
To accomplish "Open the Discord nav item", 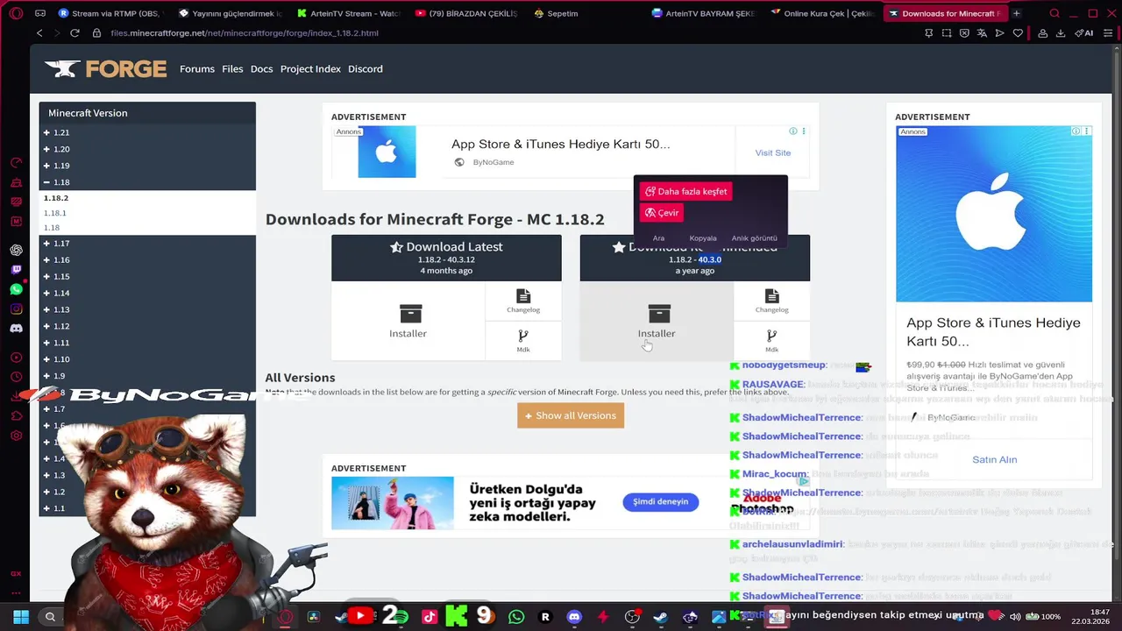I will pos(366,69).
